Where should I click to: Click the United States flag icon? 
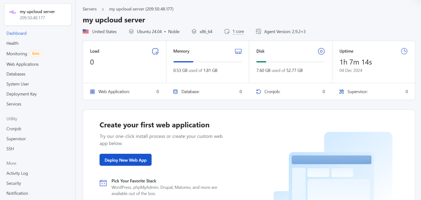86,32
